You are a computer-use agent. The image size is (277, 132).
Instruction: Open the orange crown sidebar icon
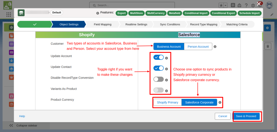tap(11, 77)
